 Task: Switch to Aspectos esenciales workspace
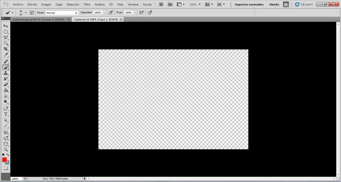click(x=249, y=4)
